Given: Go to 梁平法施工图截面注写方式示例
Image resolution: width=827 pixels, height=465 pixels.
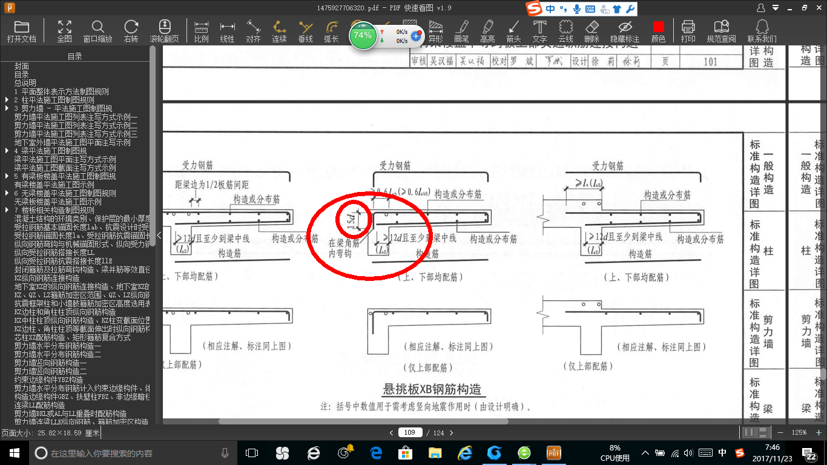Looking at the screenshot, I should [x=65, y=168].
